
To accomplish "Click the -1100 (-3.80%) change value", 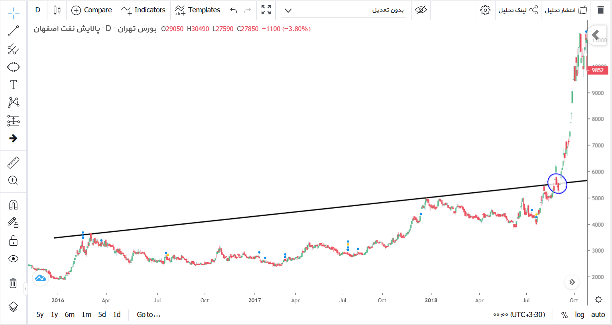I will tap(286, 29).
